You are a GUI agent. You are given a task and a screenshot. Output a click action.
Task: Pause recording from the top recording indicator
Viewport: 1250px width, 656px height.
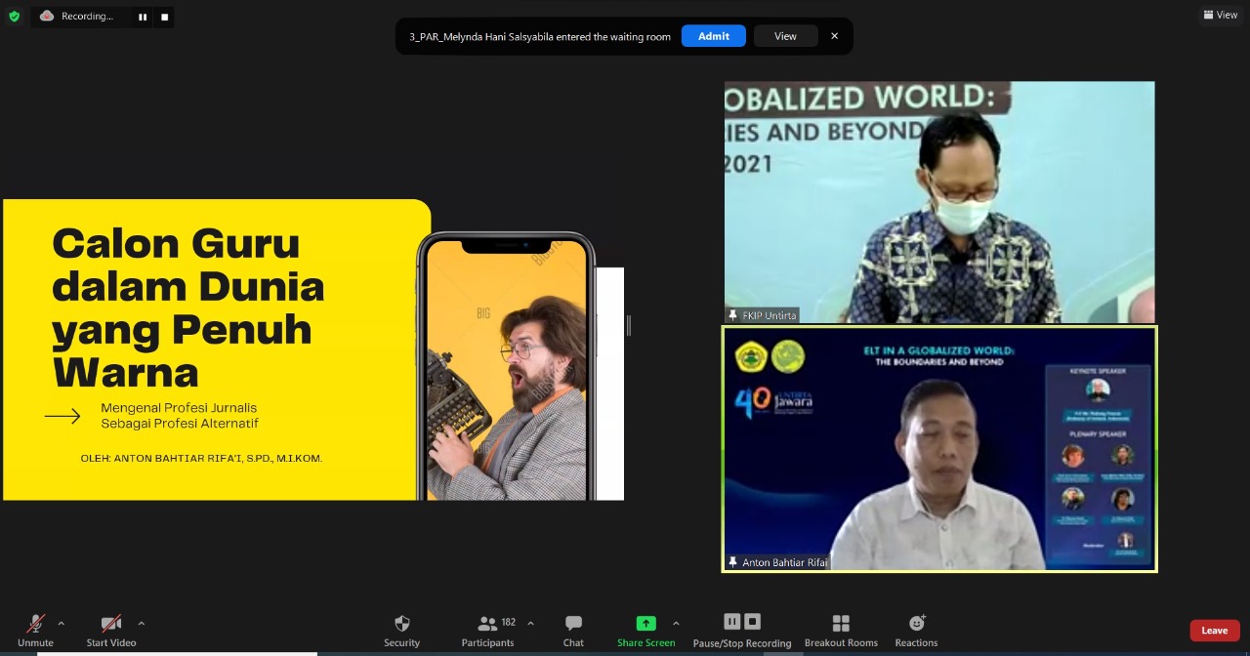pos(143,17)
